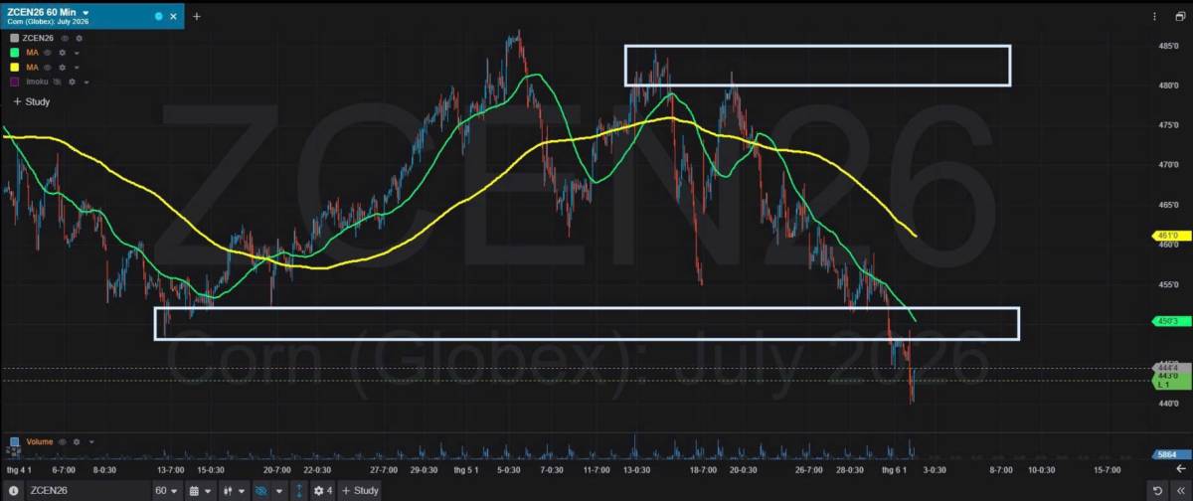Click the purple Imoku color swatch
This screenshot has height=501, width=1193.
point(14,82)
